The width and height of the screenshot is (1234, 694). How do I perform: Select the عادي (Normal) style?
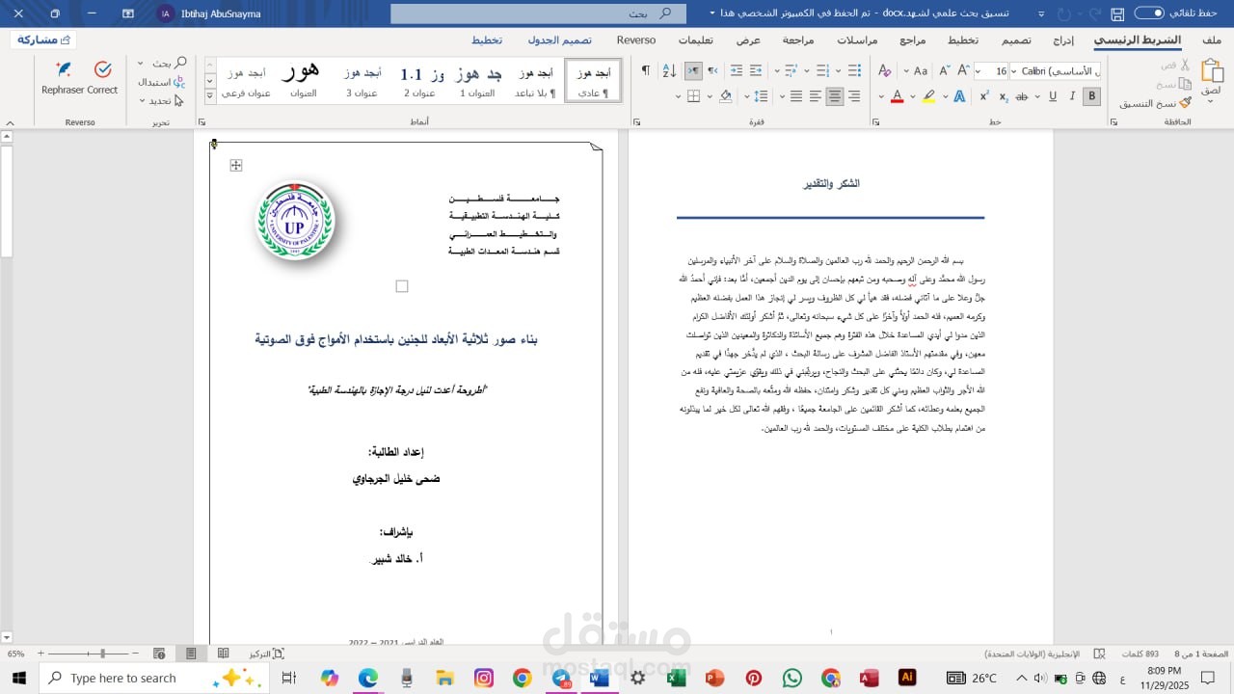(592, 81)
